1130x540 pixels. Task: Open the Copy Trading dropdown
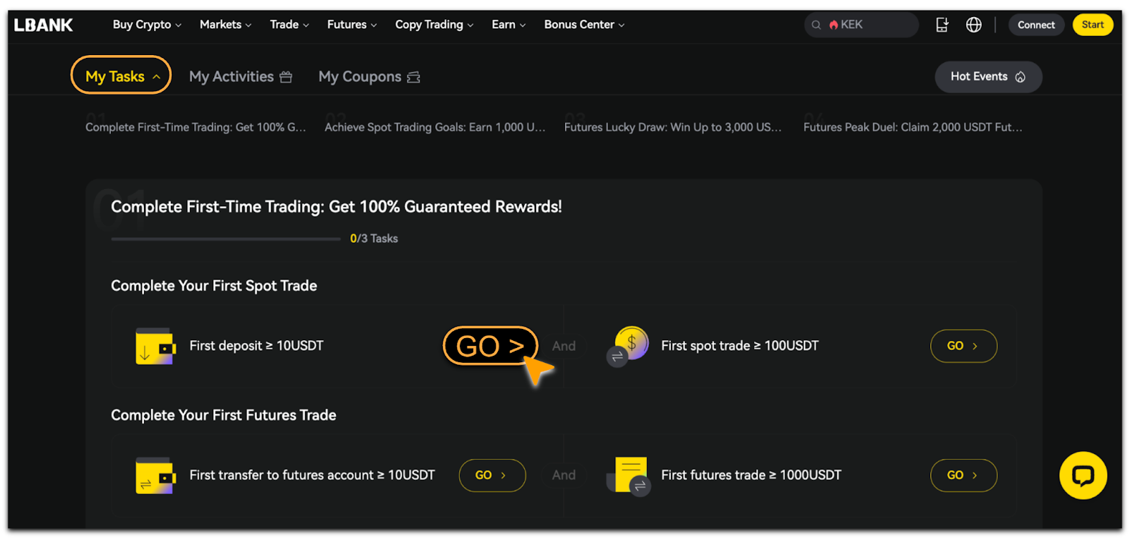(x=434, y=25)
